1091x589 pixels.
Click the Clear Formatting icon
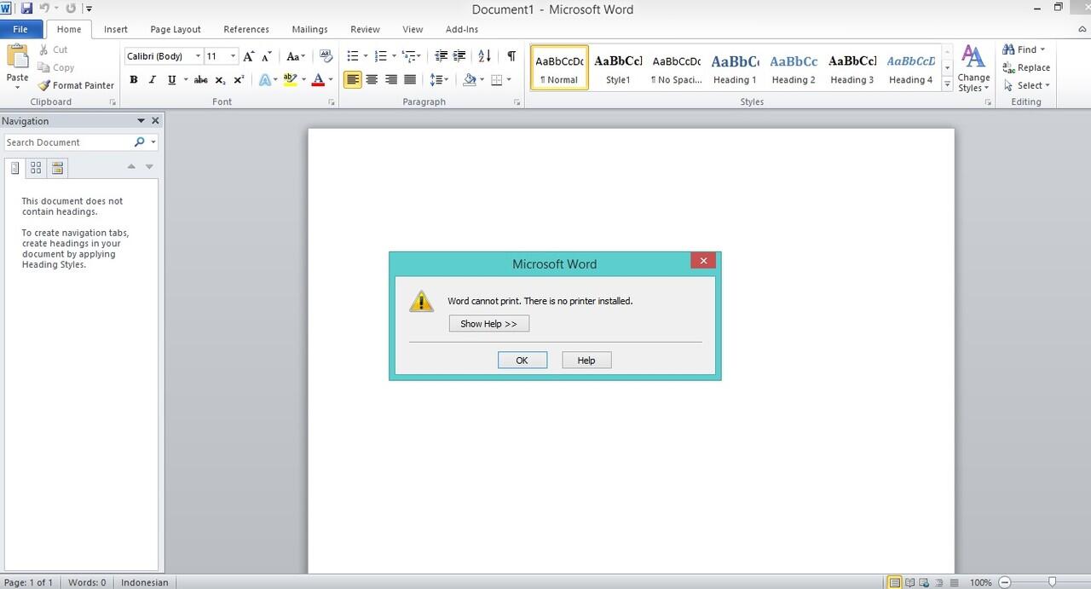(x=326, y=56)
